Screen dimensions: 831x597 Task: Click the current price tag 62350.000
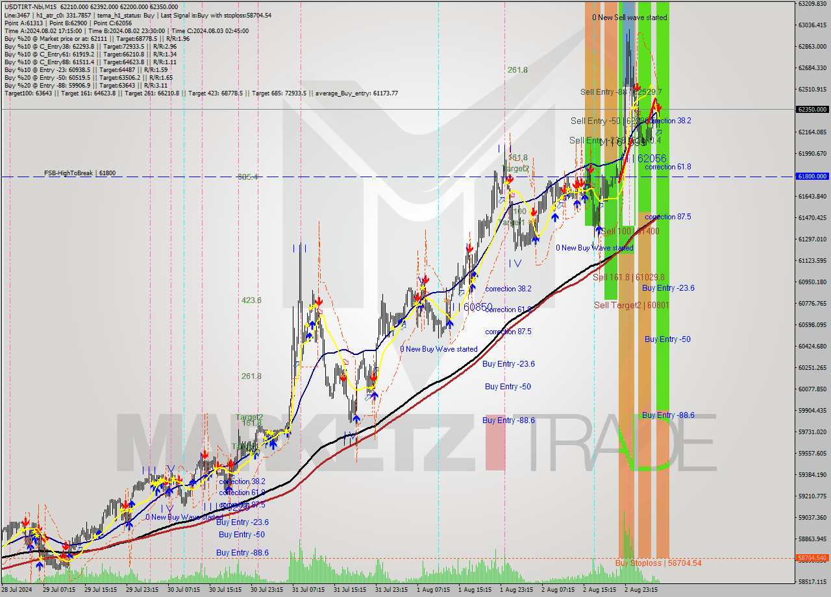tap(812, 110)
